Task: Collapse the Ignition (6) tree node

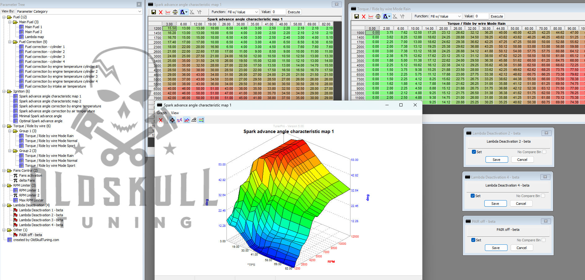Action: click(x=4, y=91)
